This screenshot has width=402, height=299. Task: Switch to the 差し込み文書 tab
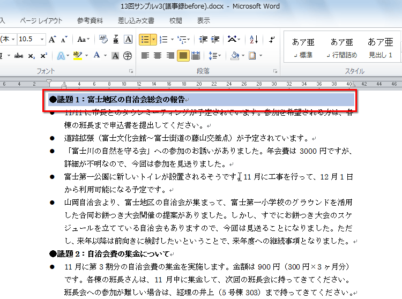tap(136, 21)
